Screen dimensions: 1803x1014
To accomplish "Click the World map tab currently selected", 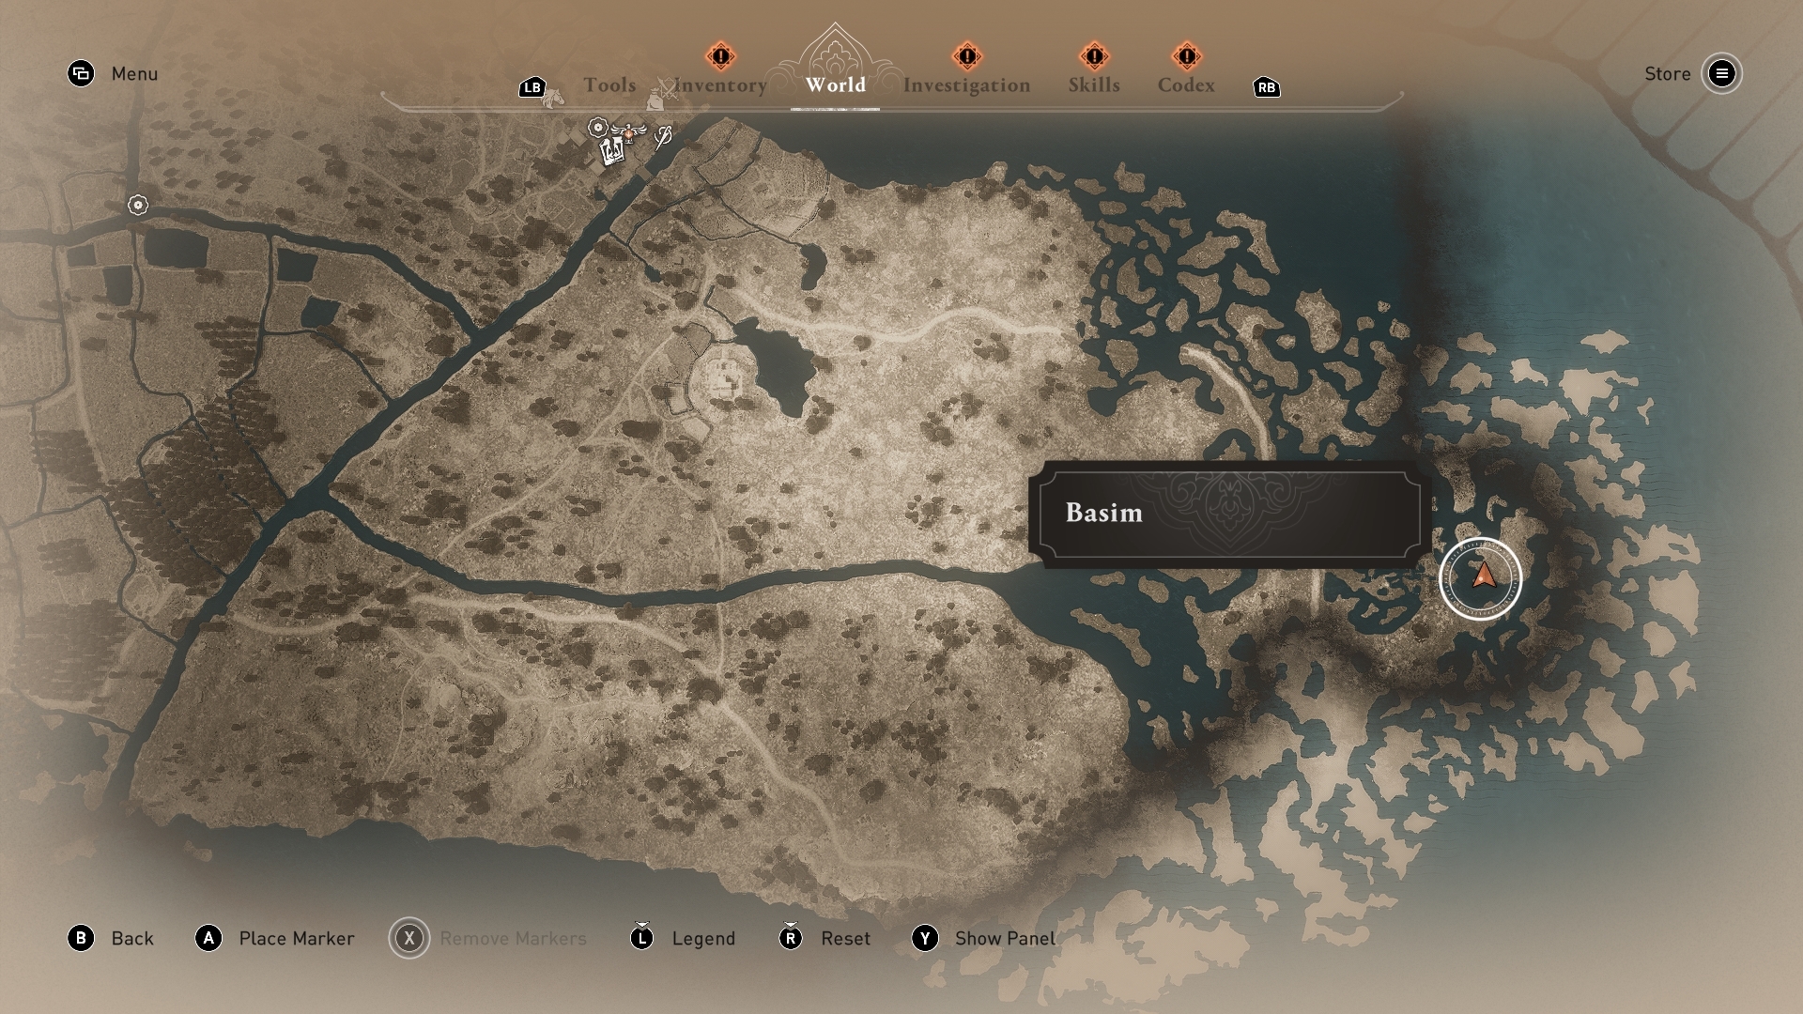I will 836,84.
